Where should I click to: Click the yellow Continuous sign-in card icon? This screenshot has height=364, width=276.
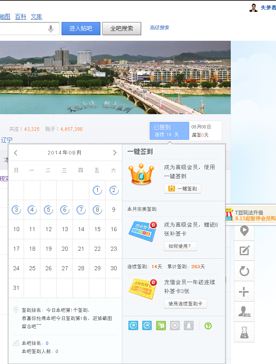point(143,289)
